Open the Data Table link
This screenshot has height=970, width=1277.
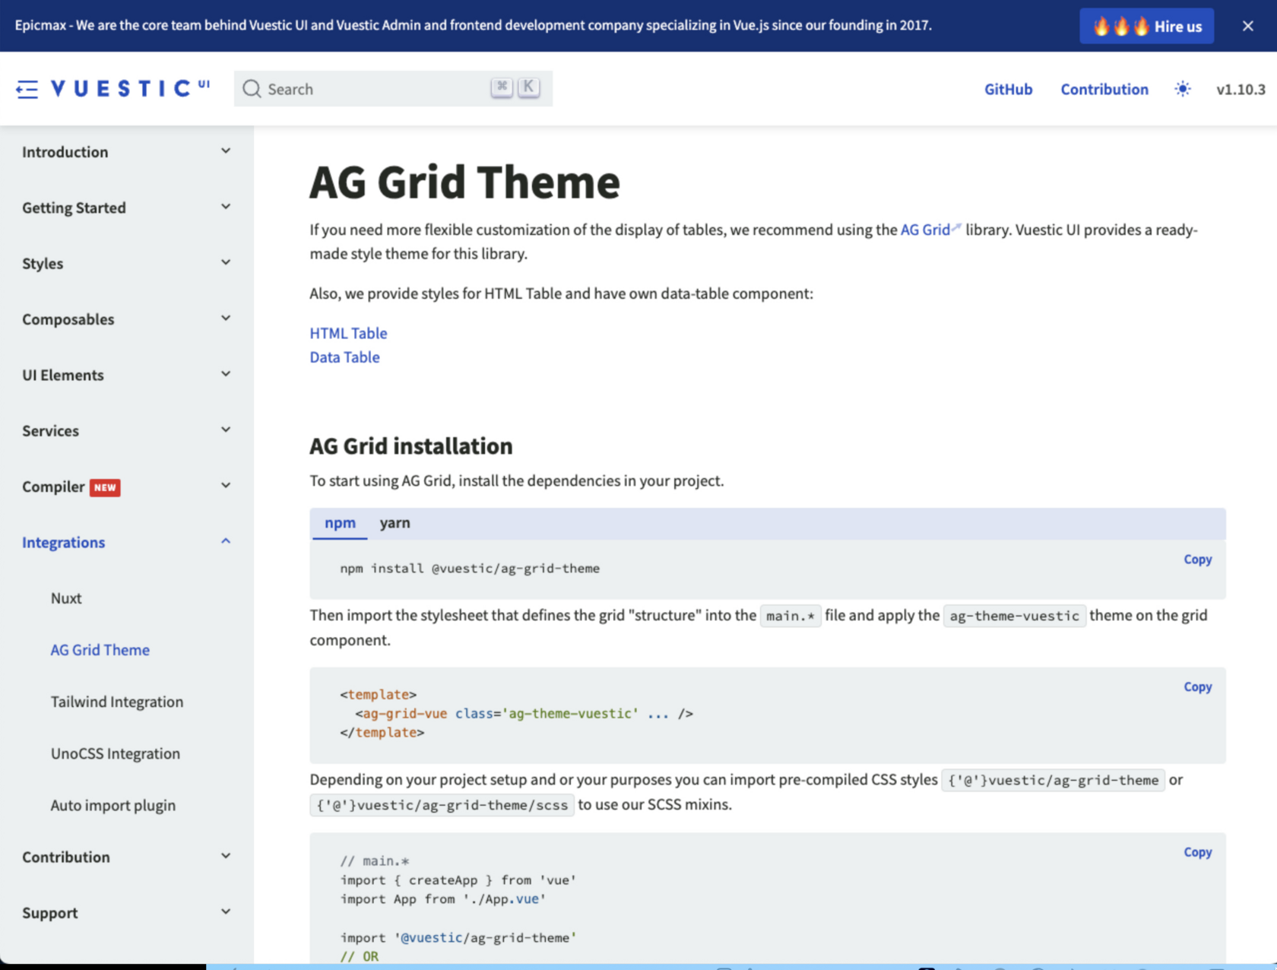pos(344,357)
